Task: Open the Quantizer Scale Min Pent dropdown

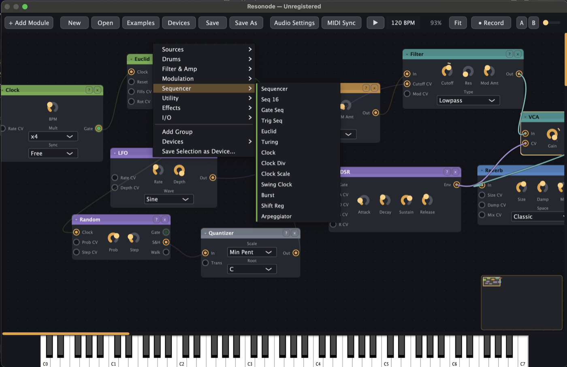Action: click(252, 252)
